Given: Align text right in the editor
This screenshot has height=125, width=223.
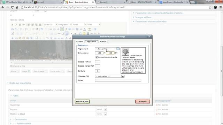Looking at the screenshot, I should (36, 25).
